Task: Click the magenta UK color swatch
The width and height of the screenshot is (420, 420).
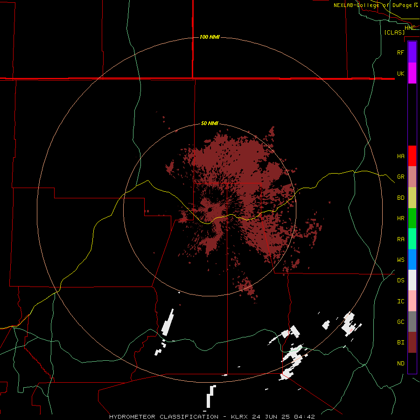Action: 412,73
